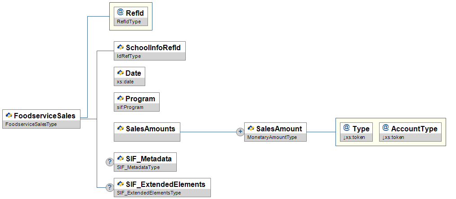Viewport: 456px width, 199px height.
Task: Click the Type attribute @ icon
Action: point(347,128)
